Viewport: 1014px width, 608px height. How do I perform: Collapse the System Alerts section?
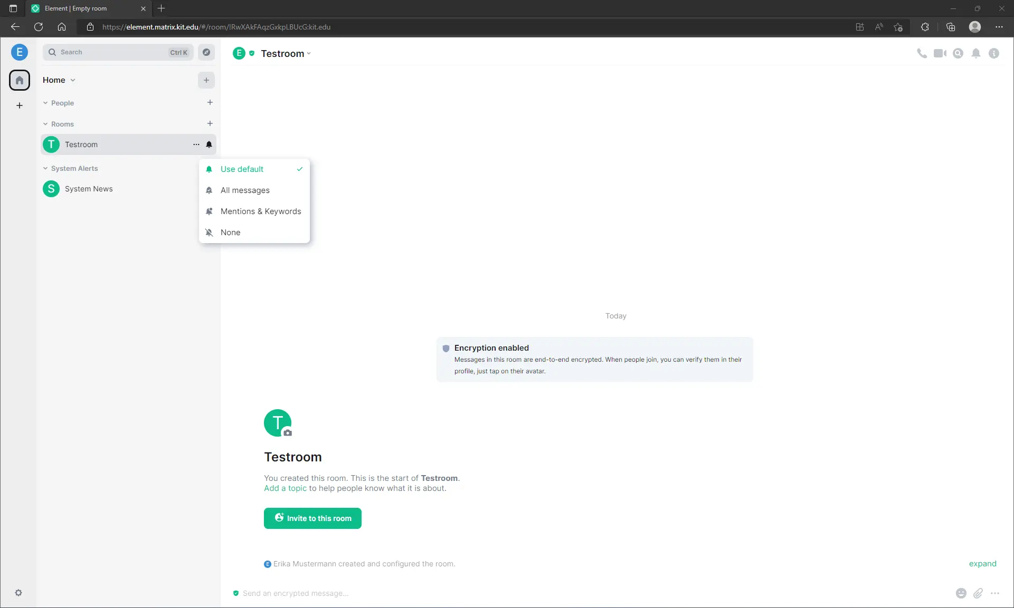pos(46,168)
